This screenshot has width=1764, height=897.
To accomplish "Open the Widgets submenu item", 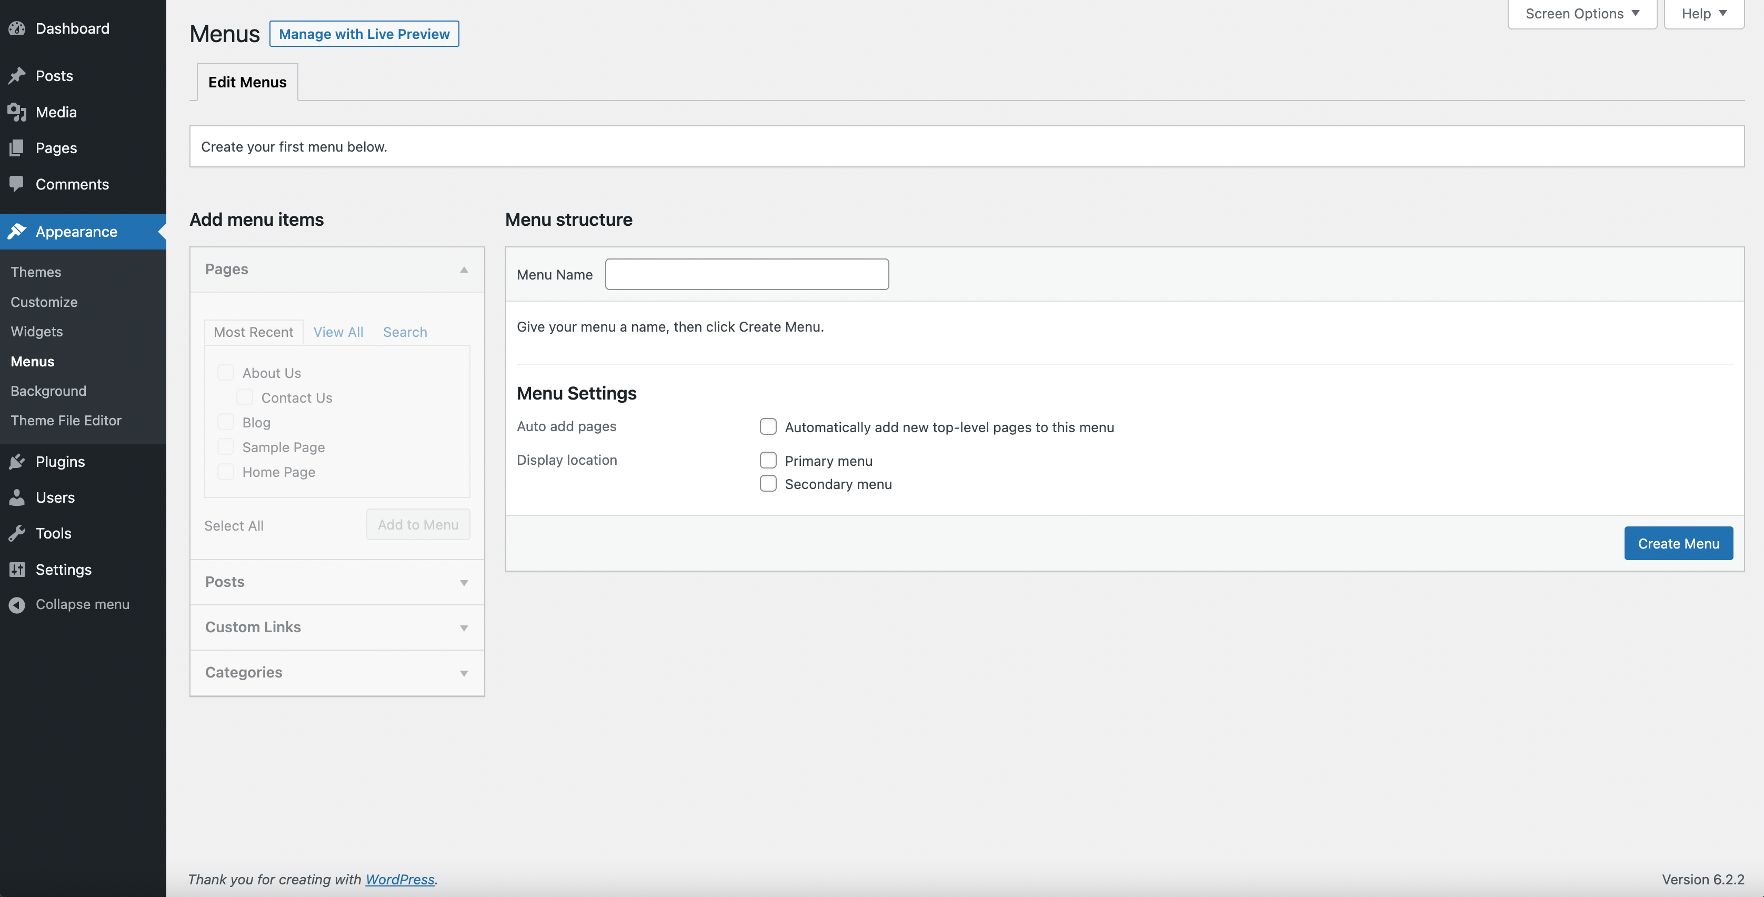I will pos(37,332).
